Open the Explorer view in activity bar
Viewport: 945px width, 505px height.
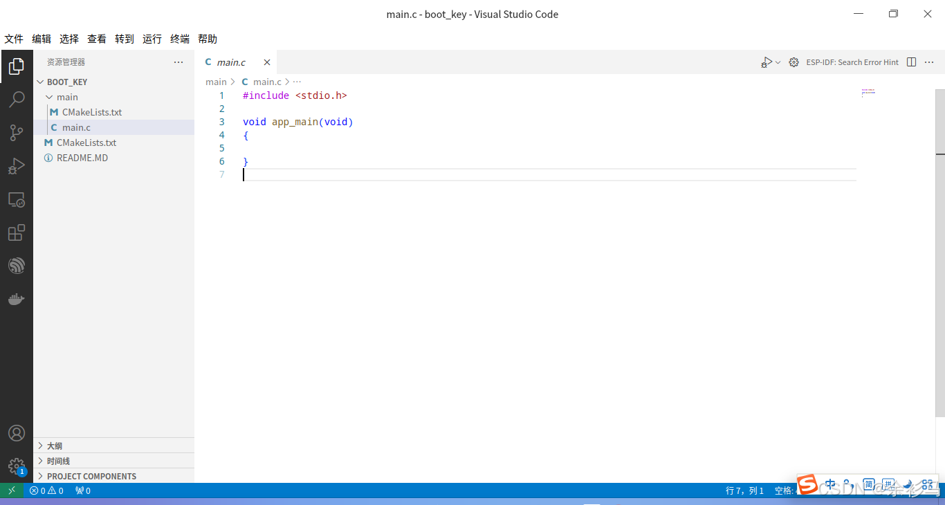[17, 66]
